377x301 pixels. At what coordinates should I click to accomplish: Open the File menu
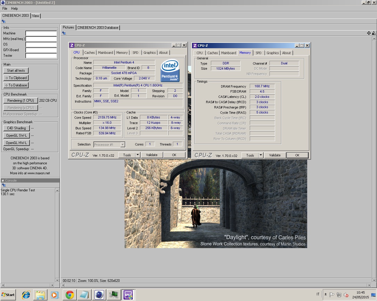click(5, 9)
